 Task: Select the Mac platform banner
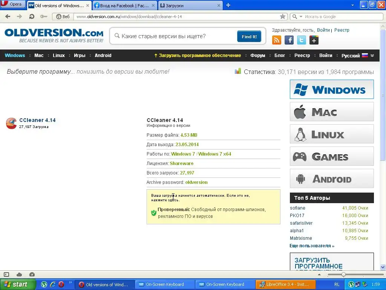click(332, 112)
